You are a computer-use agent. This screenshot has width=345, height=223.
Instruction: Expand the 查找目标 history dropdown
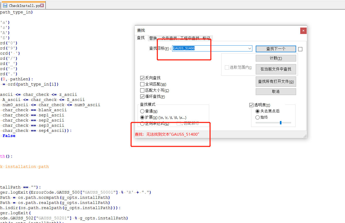coord(250,48)
